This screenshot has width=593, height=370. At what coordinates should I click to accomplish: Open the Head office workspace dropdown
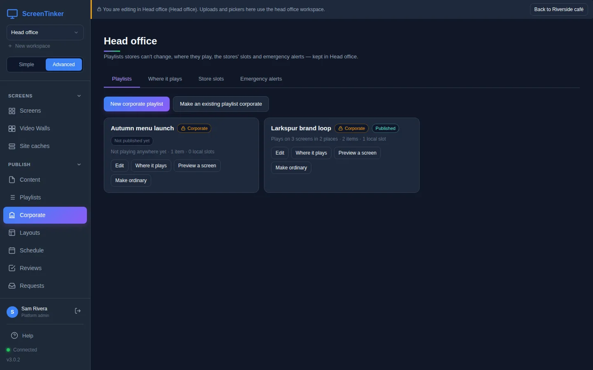pyautogui.click(x=45, y=32)
